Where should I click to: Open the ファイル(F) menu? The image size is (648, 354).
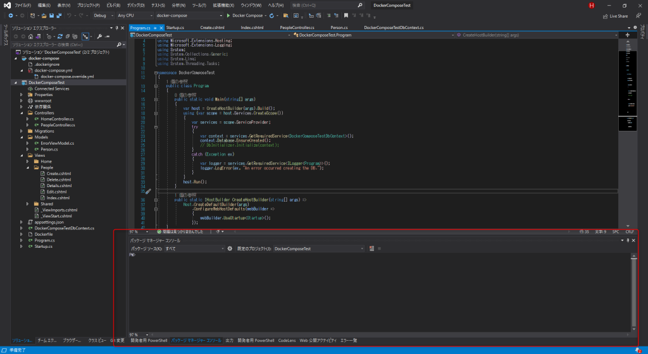(23, 5)
